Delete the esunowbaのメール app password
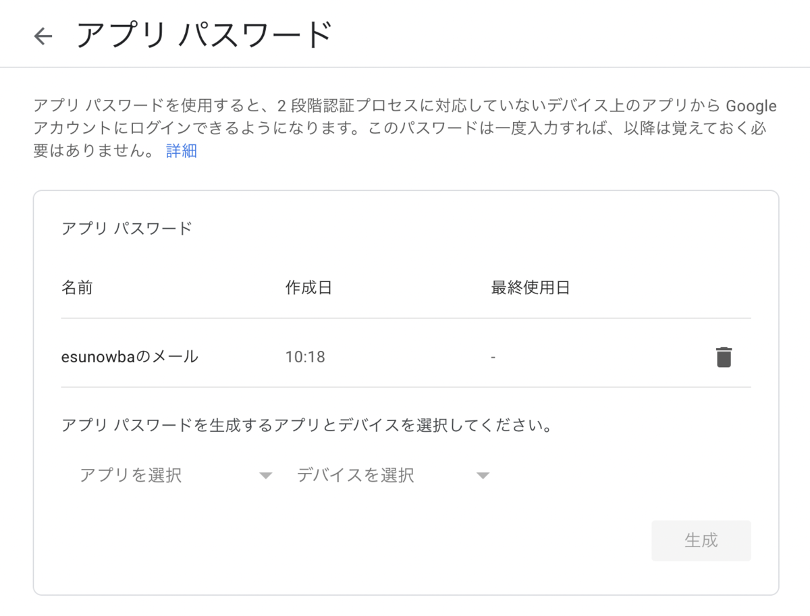The width and height of the screenshot is (810, 616). [x=724, y=357]
